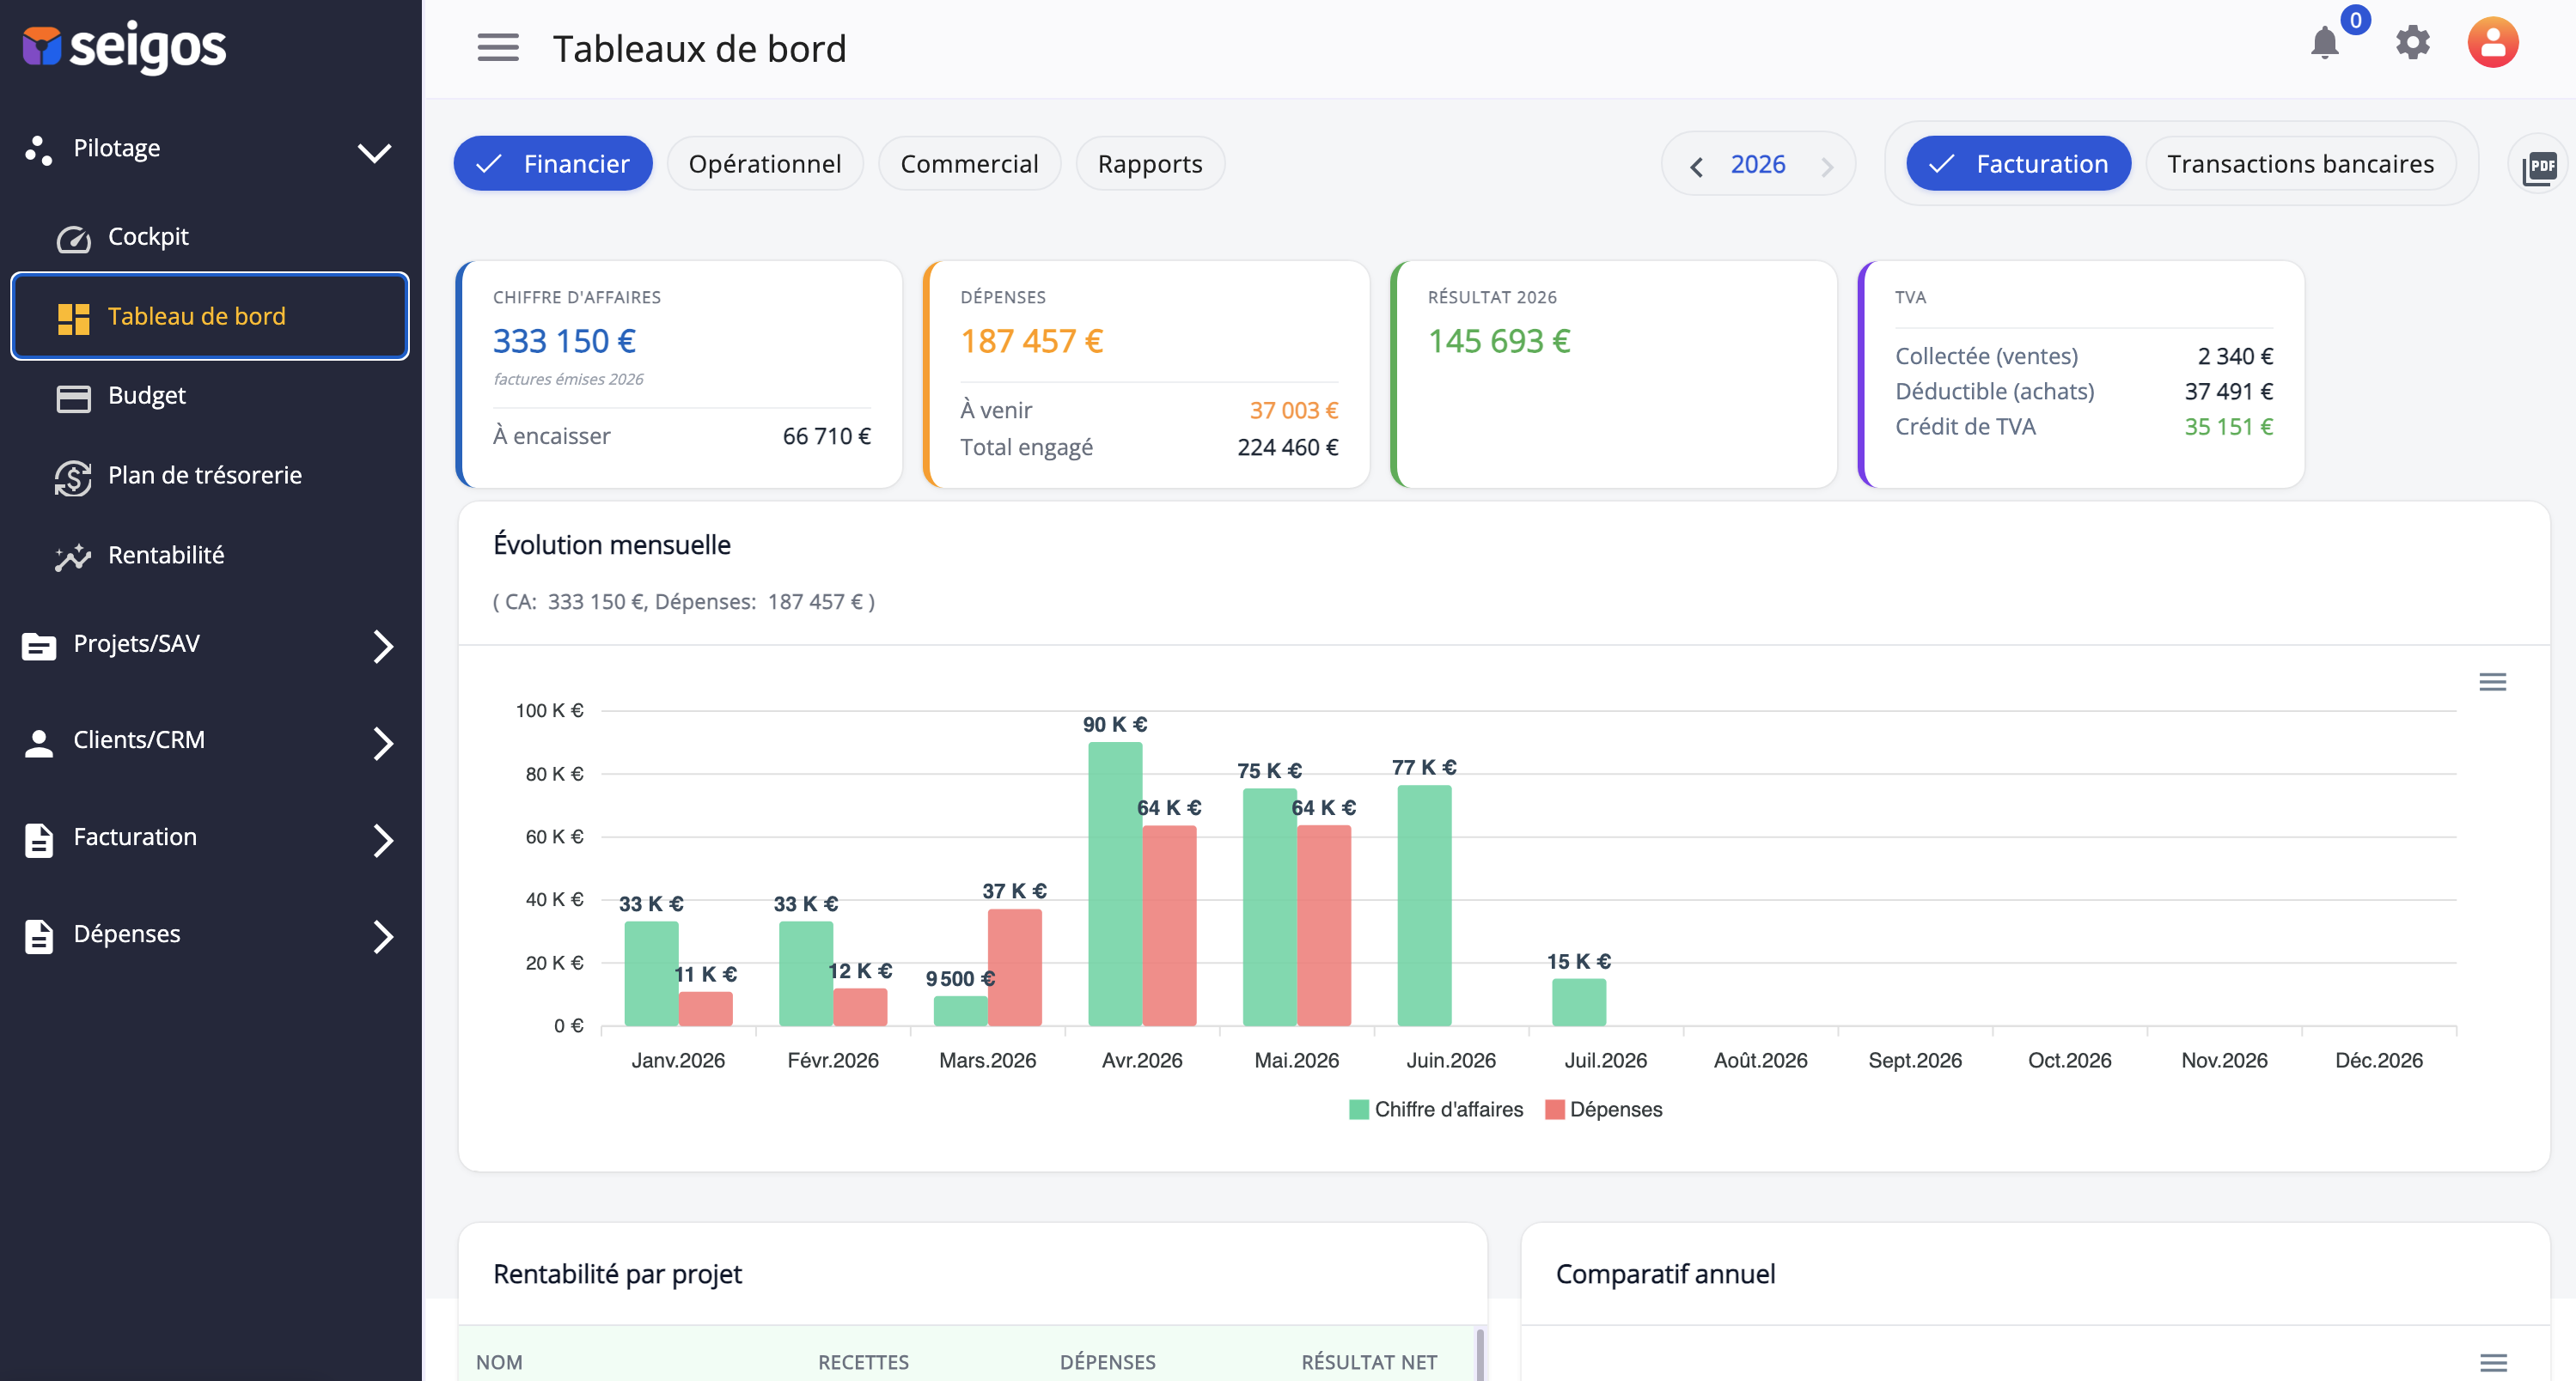Export dashboard with the PDF icon

point(2539,165)
